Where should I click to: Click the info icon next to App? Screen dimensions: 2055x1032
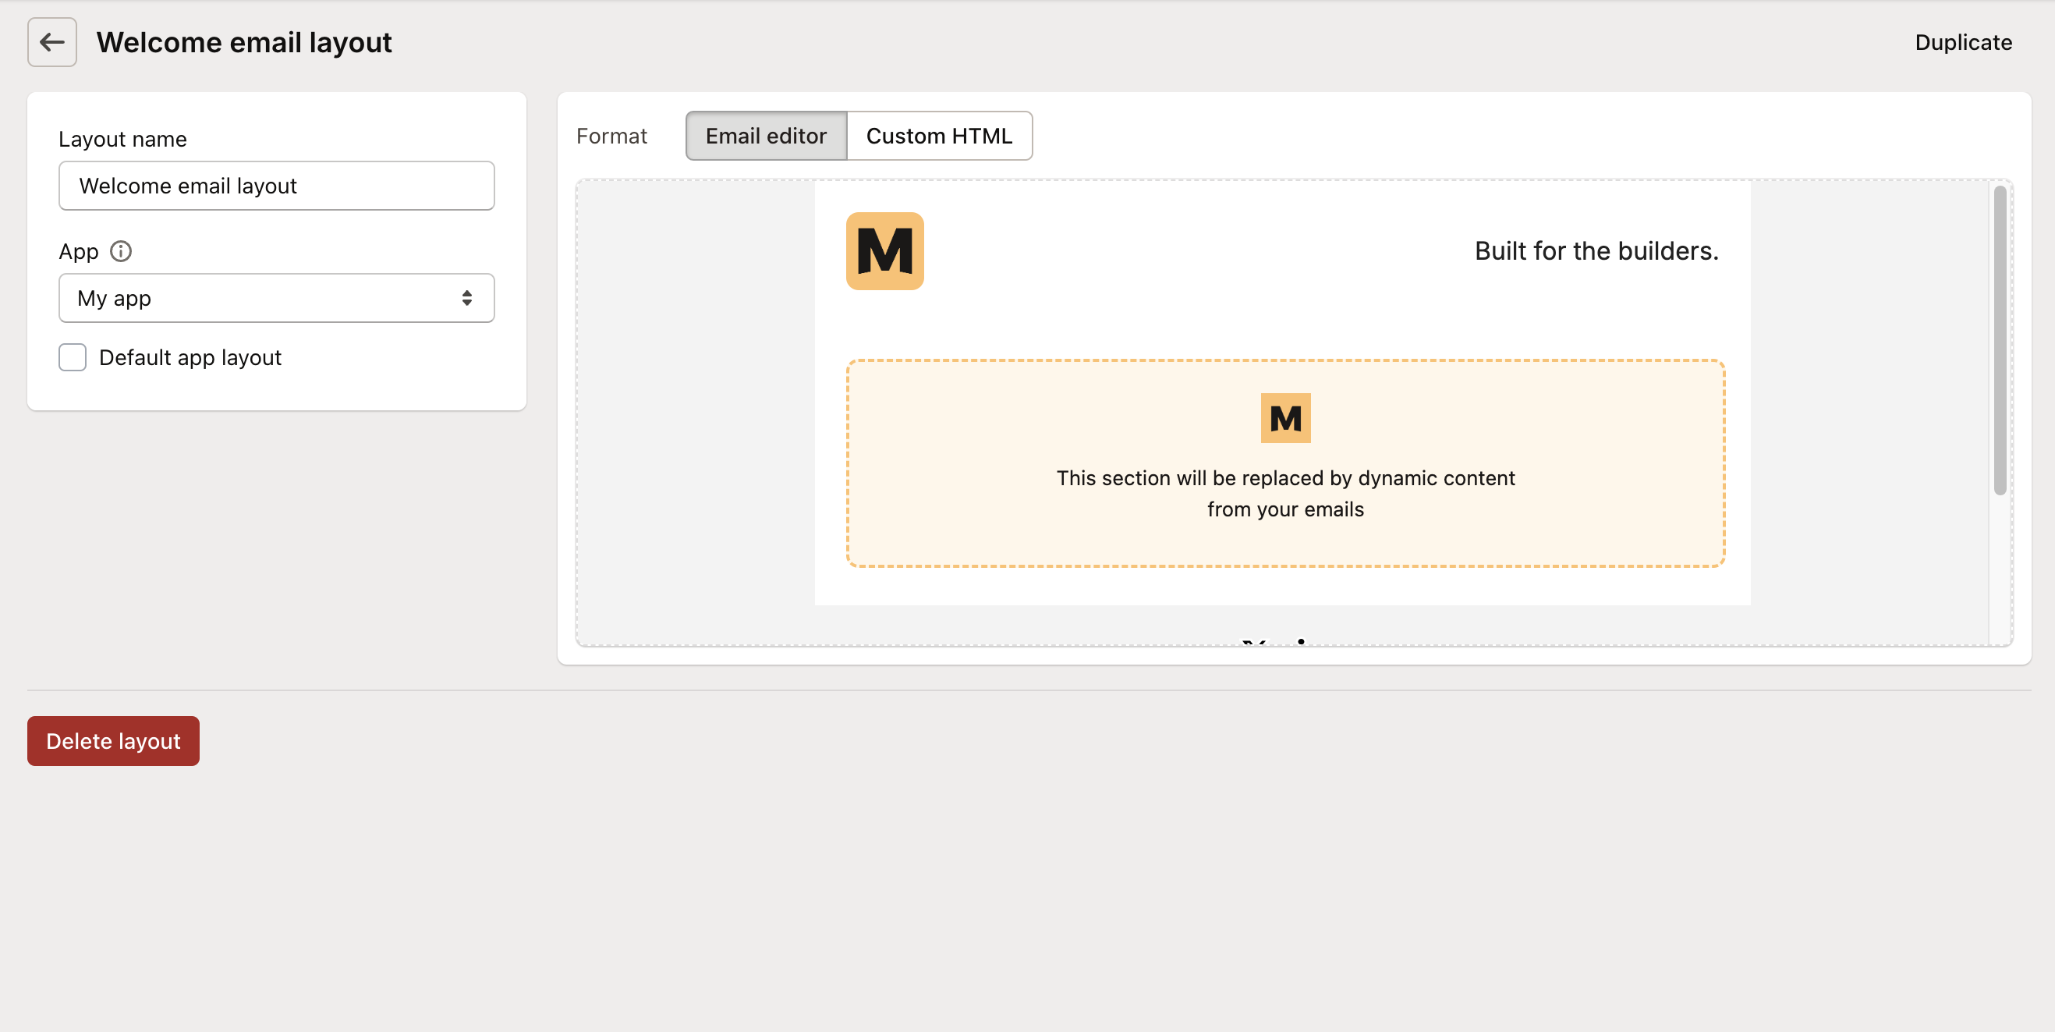pyautogui.click(x=121, y=251)
